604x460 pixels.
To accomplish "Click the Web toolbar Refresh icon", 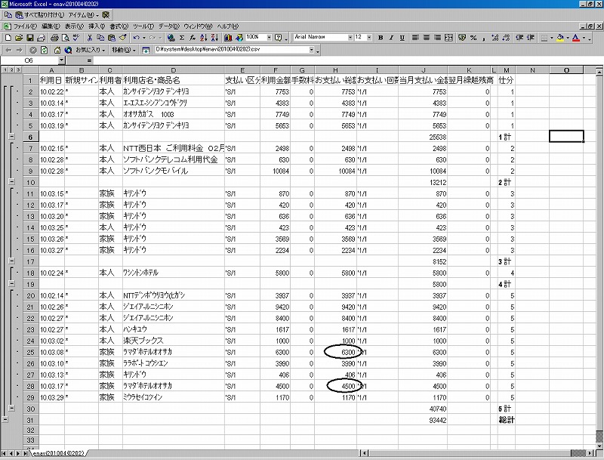I will tap(44, 50).
